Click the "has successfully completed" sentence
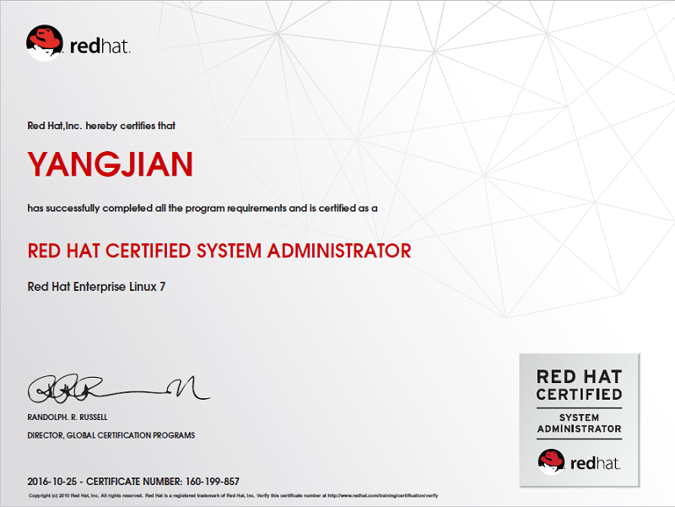Screen dimensions: 675x507 pos(202,208)
